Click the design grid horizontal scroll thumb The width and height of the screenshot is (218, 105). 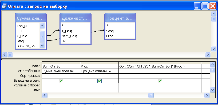151,95
